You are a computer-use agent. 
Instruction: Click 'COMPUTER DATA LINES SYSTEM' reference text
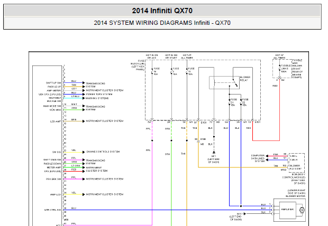point(258,158)
